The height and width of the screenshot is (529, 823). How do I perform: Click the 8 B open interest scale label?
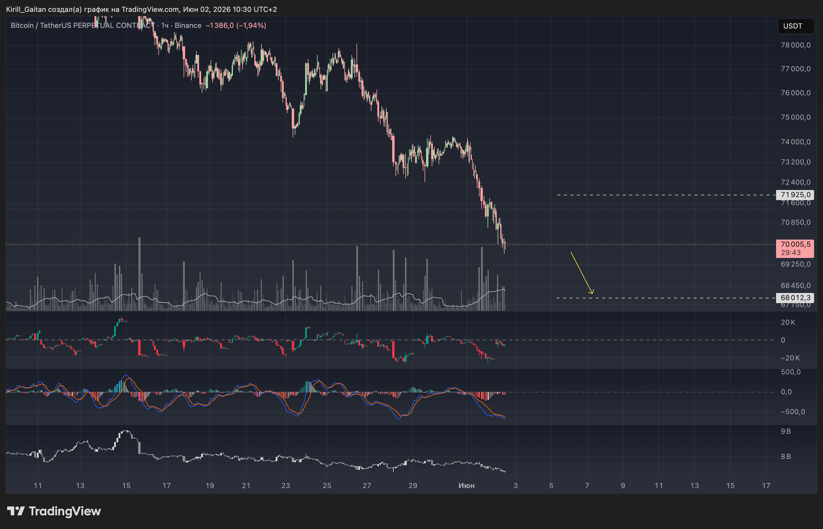tap(786, 457)
